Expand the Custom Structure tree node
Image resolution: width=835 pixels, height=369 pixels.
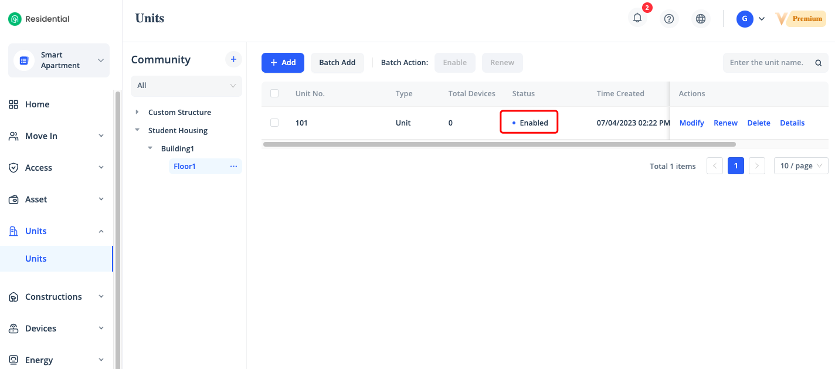pos(137,112)
